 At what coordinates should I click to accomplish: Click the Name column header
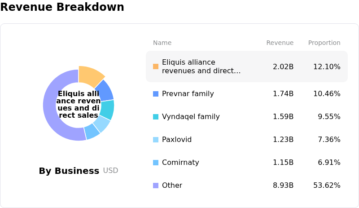pos(162,43)
